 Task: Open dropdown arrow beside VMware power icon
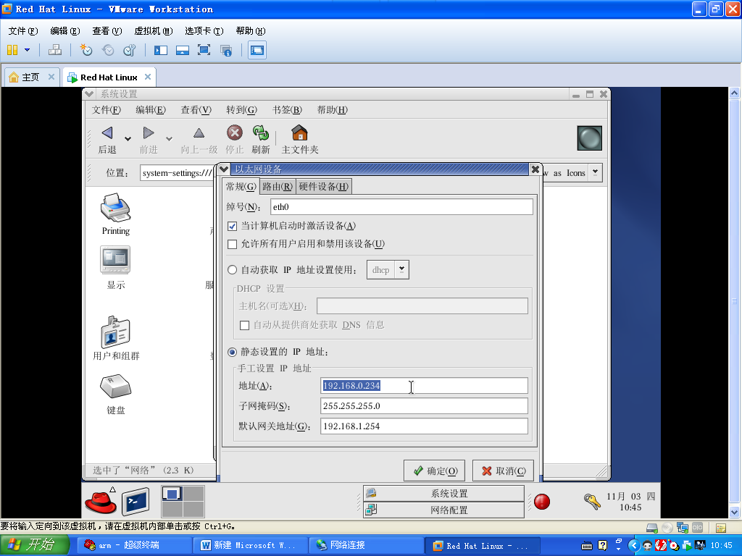(27, 50)
